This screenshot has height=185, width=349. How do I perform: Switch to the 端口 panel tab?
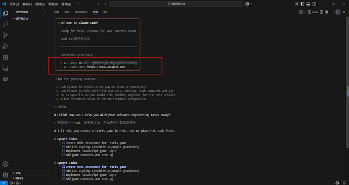106,12
